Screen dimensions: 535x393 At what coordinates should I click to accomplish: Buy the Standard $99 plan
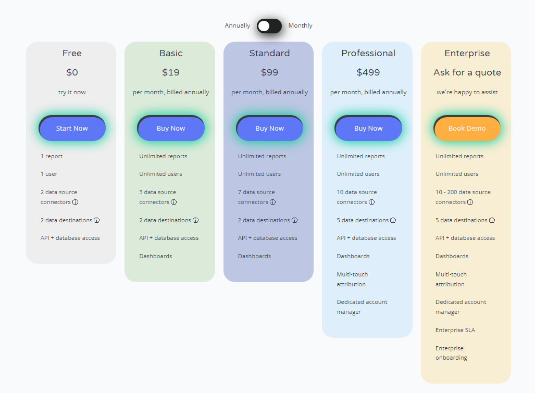click(269, 128)
